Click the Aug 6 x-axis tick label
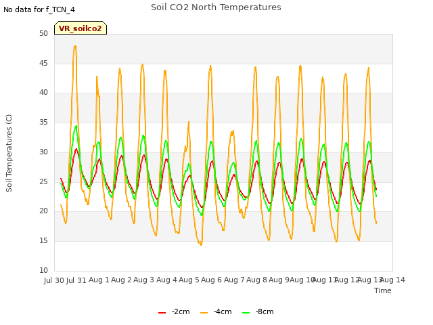This screenshot has width=433, height=325. pos(211,280)
